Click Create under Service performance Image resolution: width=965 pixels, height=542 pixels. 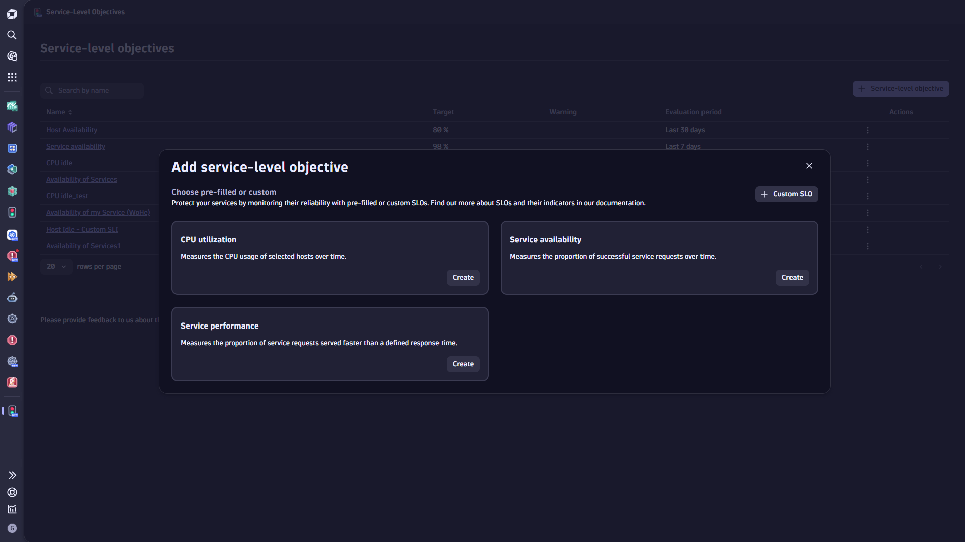point(462,364)
